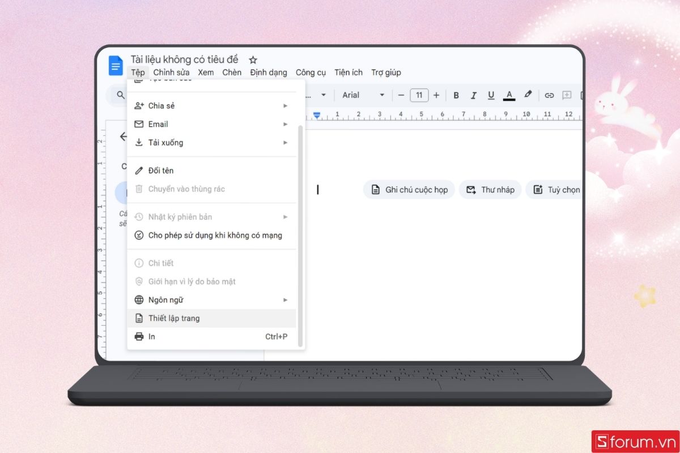
Task: Click the insert link icon
Action: tap(549, 95)
